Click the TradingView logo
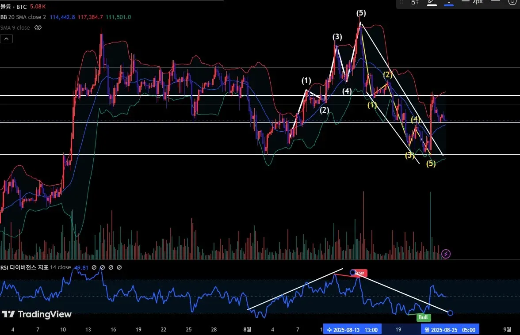The image size is (520, 335). [x=36, y=314]
